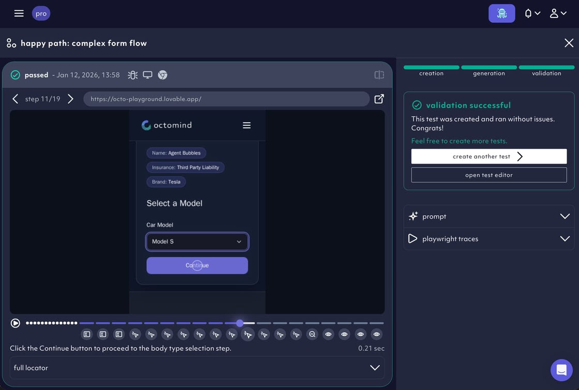Image resolution: width=579 pixels, height=390 pixels.
Task: Expand the playwright traces section
Action: coord(489,239)
